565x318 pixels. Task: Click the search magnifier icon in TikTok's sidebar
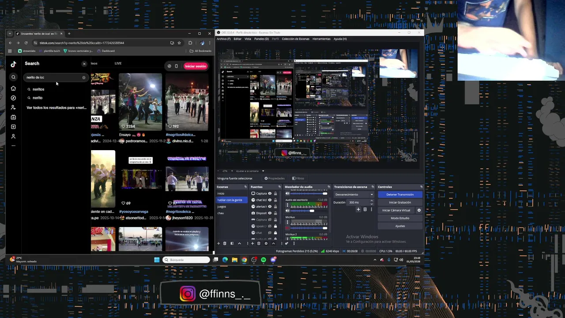13,77
